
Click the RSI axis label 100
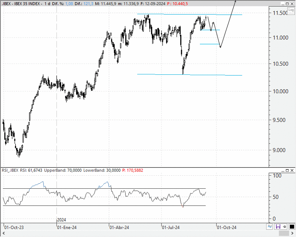click(277, 176)
